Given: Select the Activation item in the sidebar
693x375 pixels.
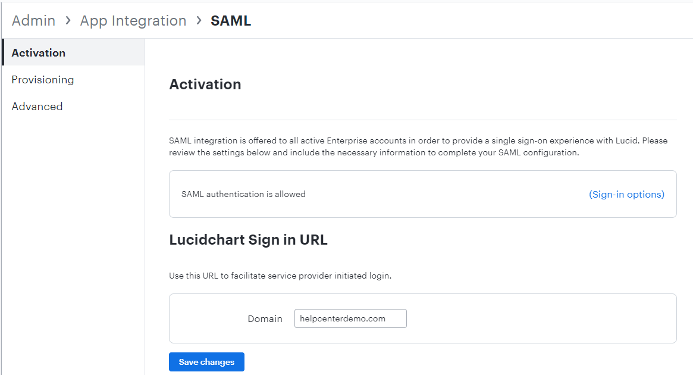Looking at the screenshot, I should pyautogui.click(x=38, y=52).
